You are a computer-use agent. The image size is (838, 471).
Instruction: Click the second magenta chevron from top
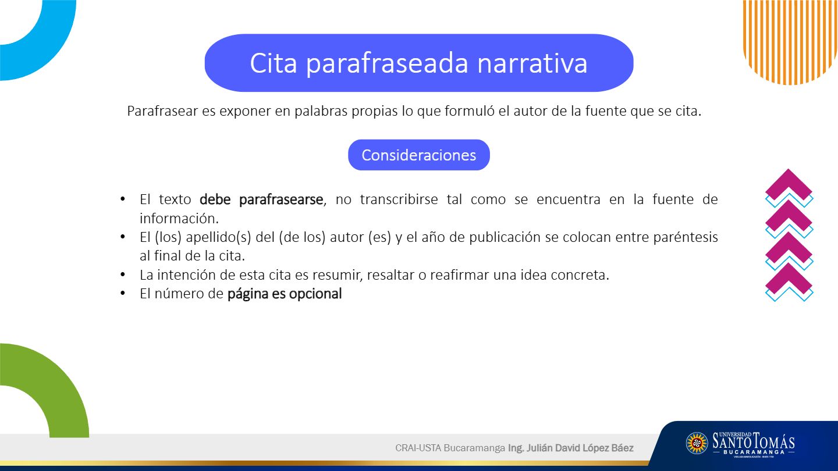[x=789, y=216]
